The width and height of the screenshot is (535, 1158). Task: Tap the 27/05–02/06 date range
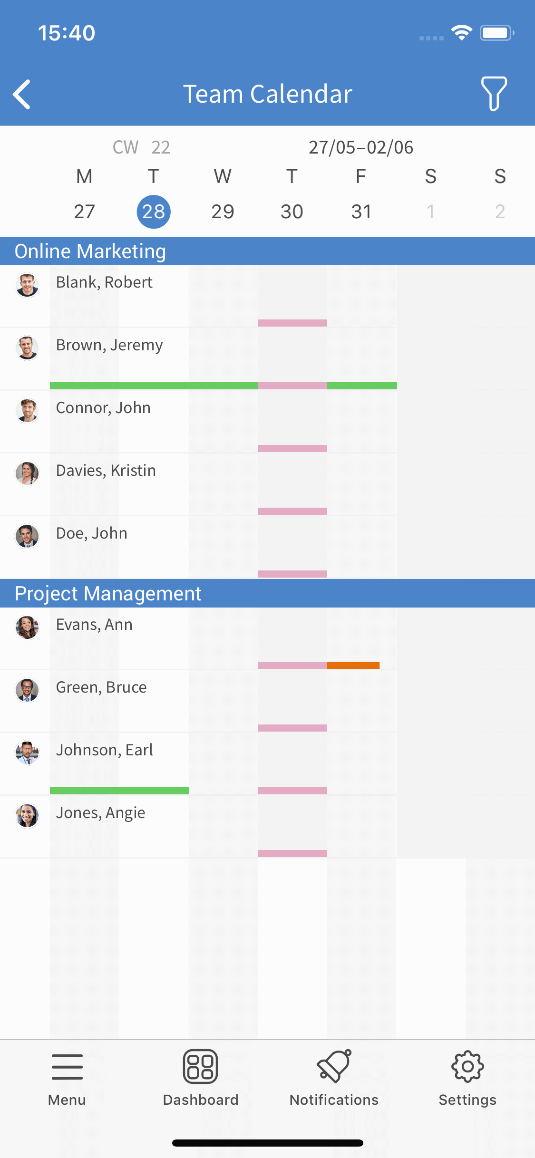point(361,147)
